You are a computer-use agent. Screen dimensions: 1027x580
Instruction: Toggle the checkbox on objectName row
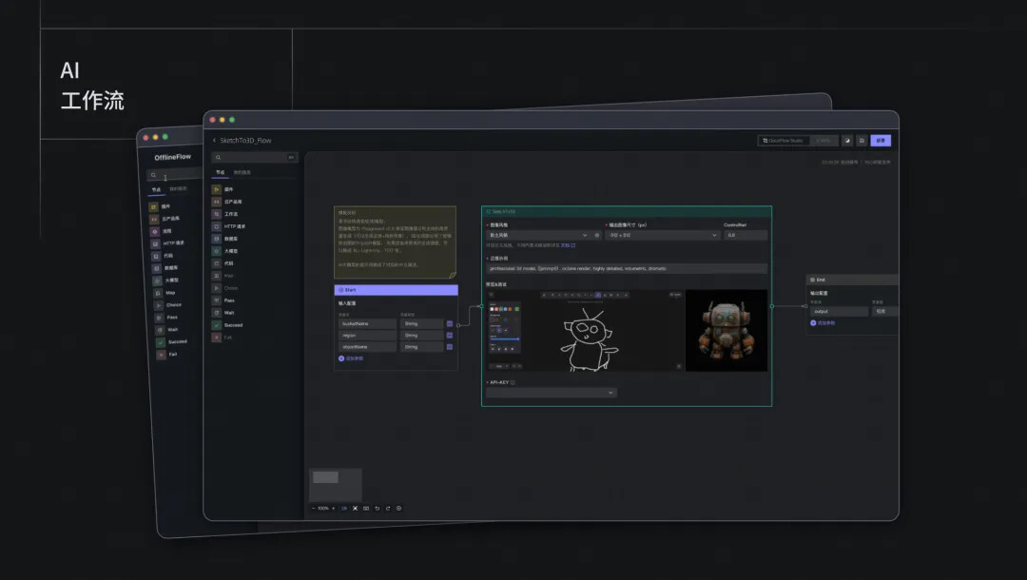(450, 347)
